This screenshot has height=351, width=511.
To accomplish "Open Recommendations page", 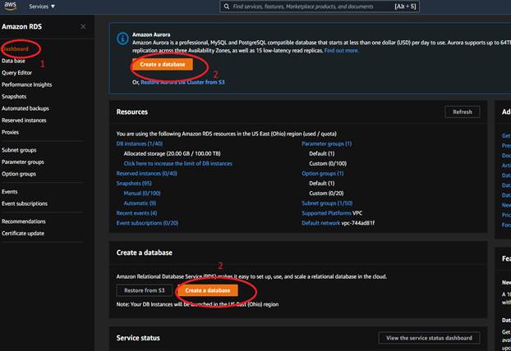I will pyautogui.click(x=24, y=221).
